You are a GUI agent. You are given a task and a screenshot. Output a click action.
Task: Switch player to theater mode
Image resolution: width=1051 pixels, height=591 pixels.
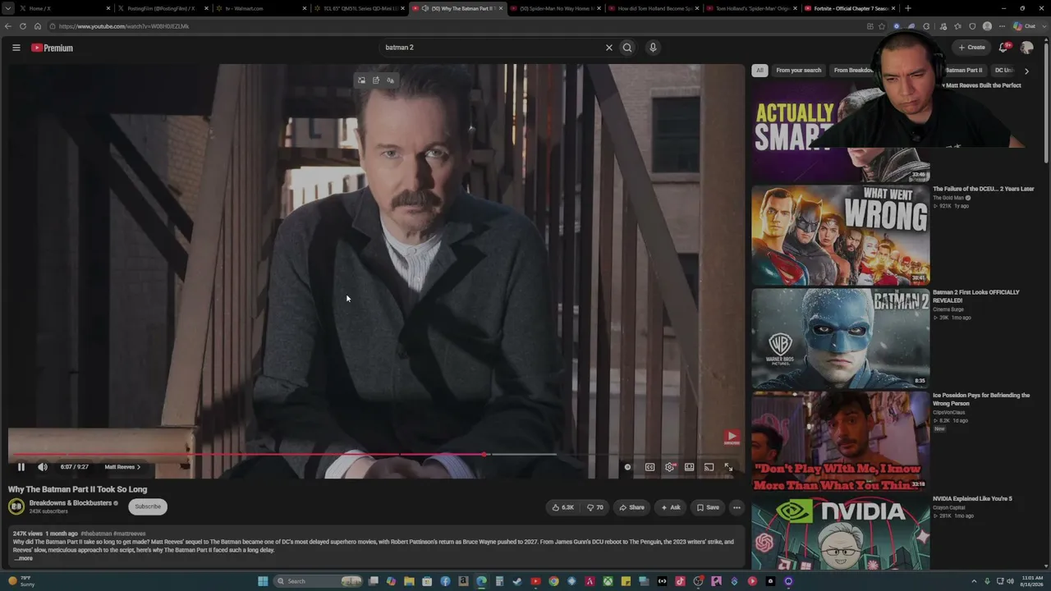click(x=690, y=467)
